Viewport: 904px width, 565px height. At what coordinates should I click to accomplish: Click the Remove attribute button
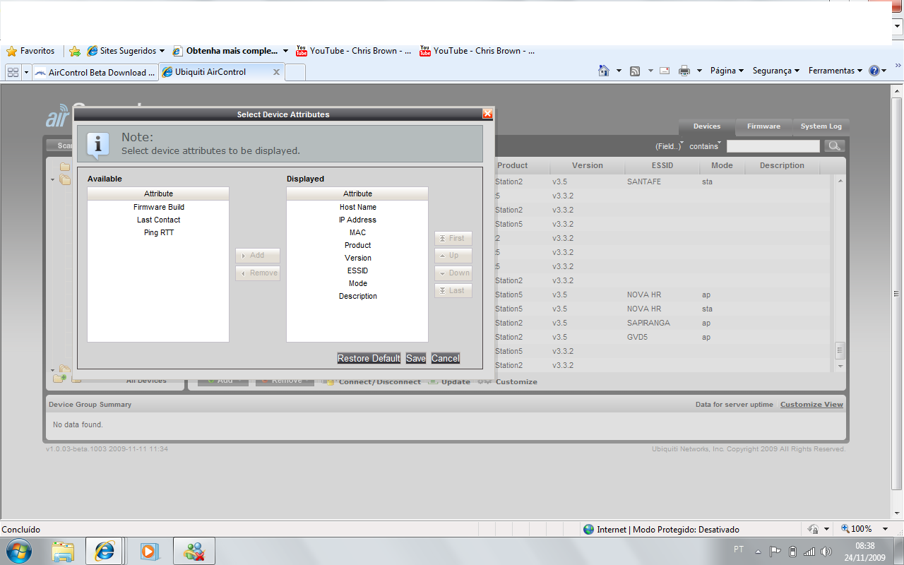click(258, 273)
